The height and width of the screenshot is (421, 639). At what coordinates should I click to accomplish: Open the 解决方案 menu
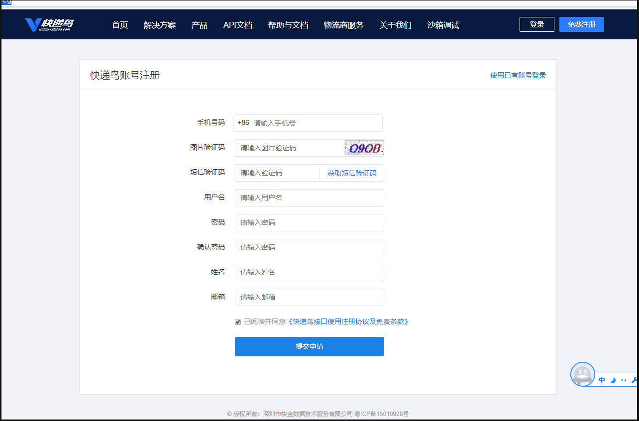coord(160,25)
